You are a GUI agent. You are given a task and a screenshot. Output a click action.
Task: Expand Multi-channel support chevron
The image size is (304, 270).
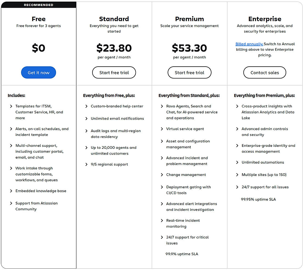coord(11,146)
